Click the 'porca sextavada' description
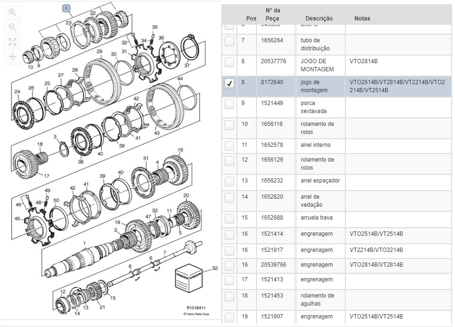 pos(313,107)
